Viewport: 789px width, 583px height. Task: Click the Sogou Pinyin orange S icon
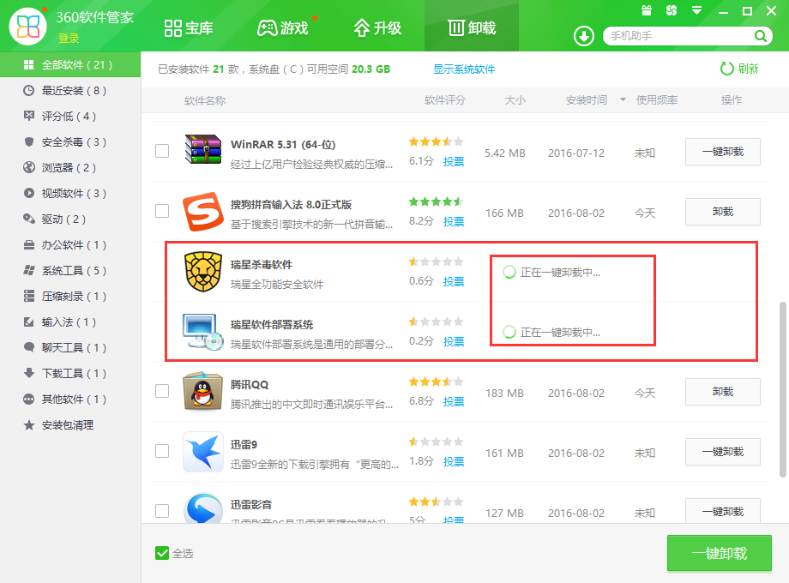tap(202, 211)
